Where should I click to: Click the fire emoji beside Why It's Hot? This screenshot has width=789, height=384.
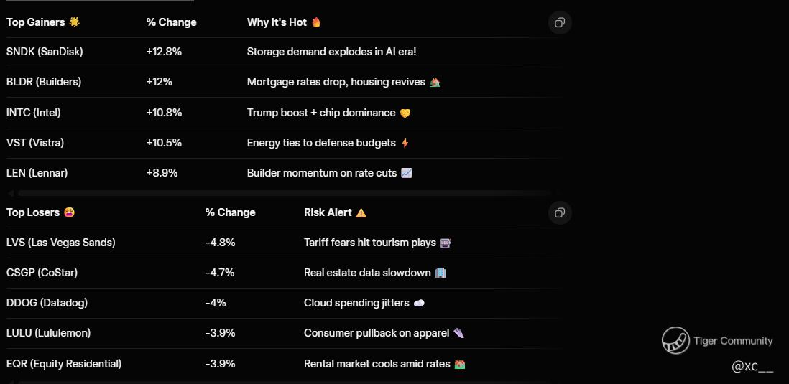tap(316, 22)
